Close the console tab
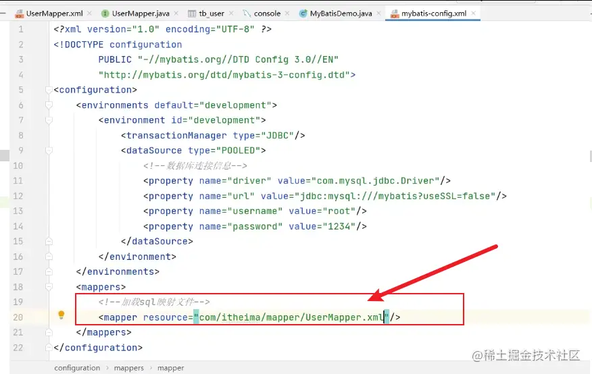This screenshot has width=592, height=374. [287, 14]
